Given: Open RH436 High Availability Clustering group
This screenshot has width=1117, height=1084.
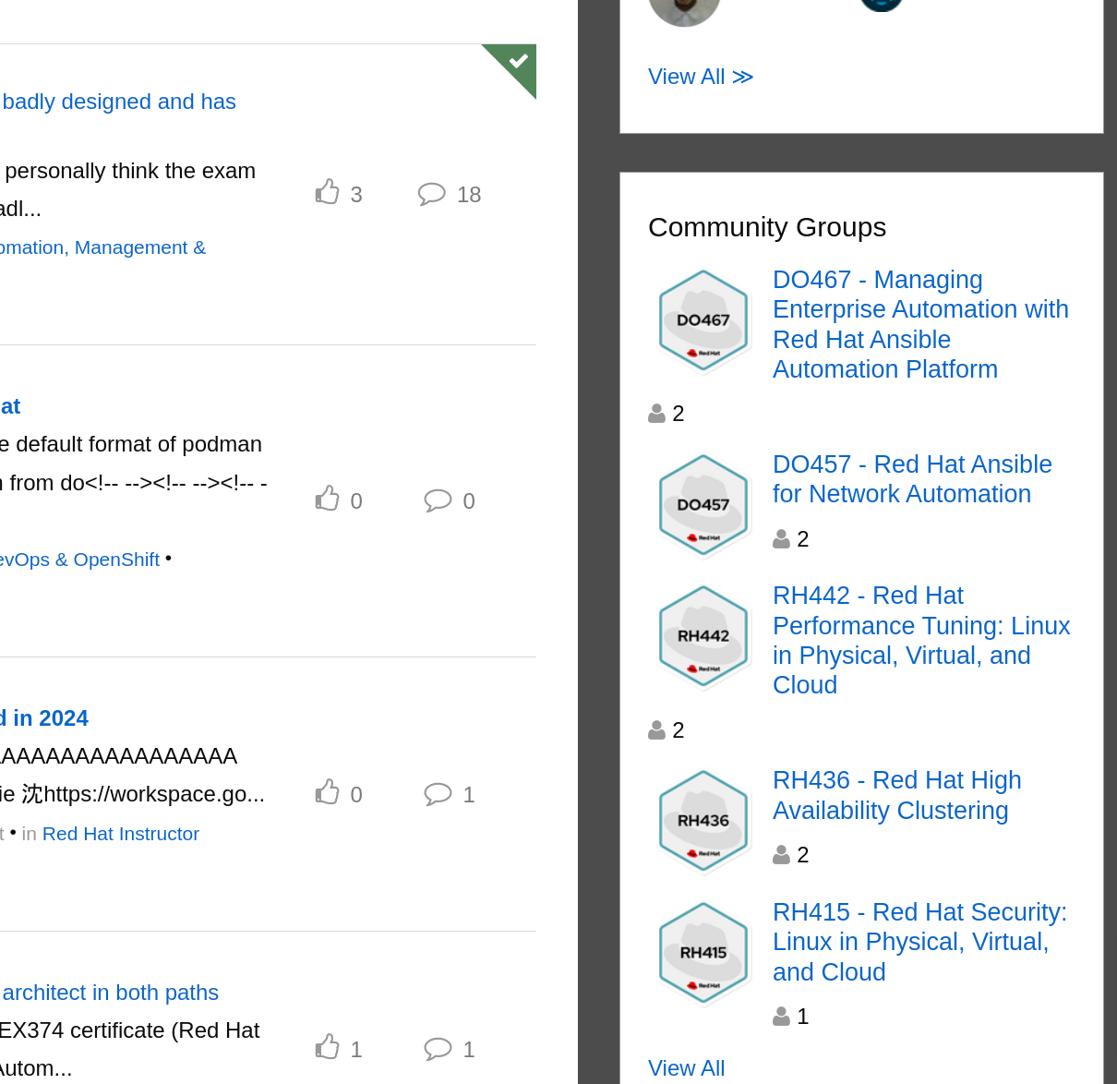Looking at the screenshot, I should coord(896,794).
